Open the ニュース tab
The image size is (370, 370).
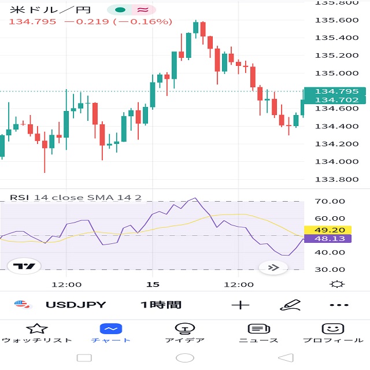tap(258, 333)
